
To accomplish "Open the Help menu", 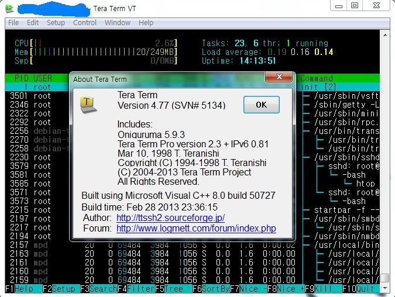I will tap(146, 23).
